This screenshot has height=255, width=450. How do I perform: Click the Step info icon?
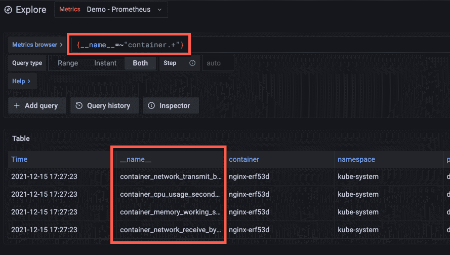click(192, 63)
